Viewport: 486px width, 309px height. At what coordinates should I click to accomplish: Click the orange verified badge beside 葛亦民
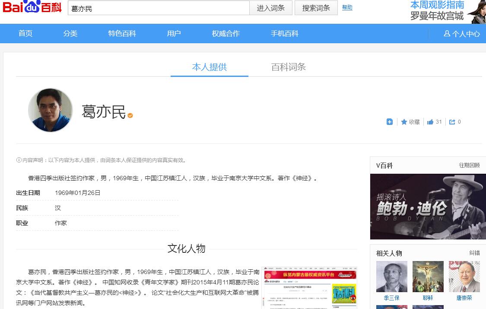coord(130,115)
